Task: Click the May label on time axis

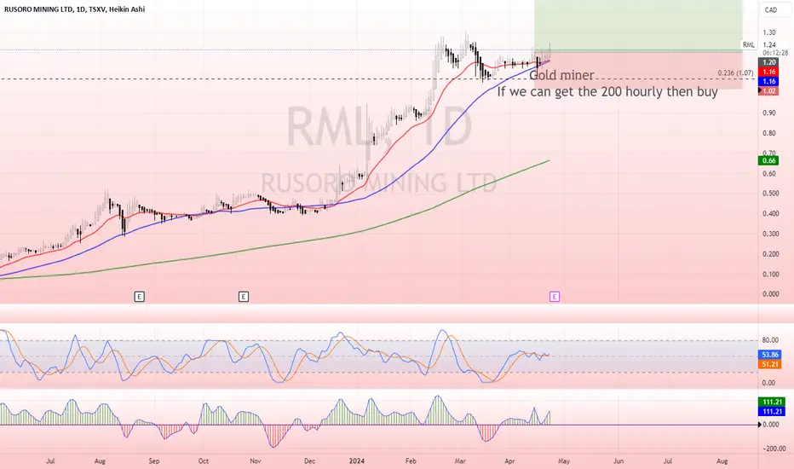Action: pos(564,460)
